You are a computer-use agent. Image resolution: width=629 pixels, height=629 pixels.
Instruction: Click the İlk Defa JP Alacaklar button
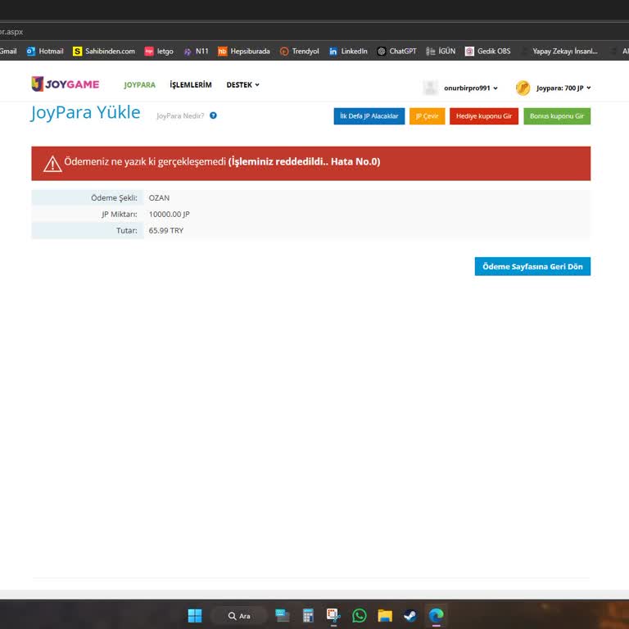(369, 116)
